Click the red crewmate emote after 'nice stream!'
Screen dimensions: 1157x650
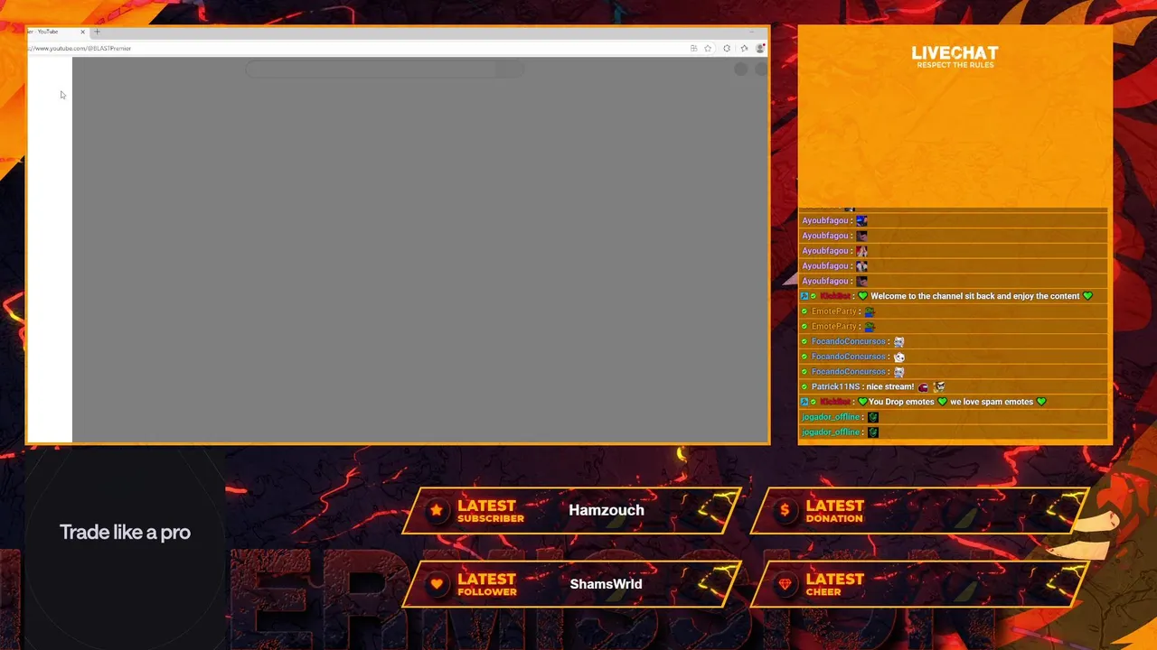[923, 387]
